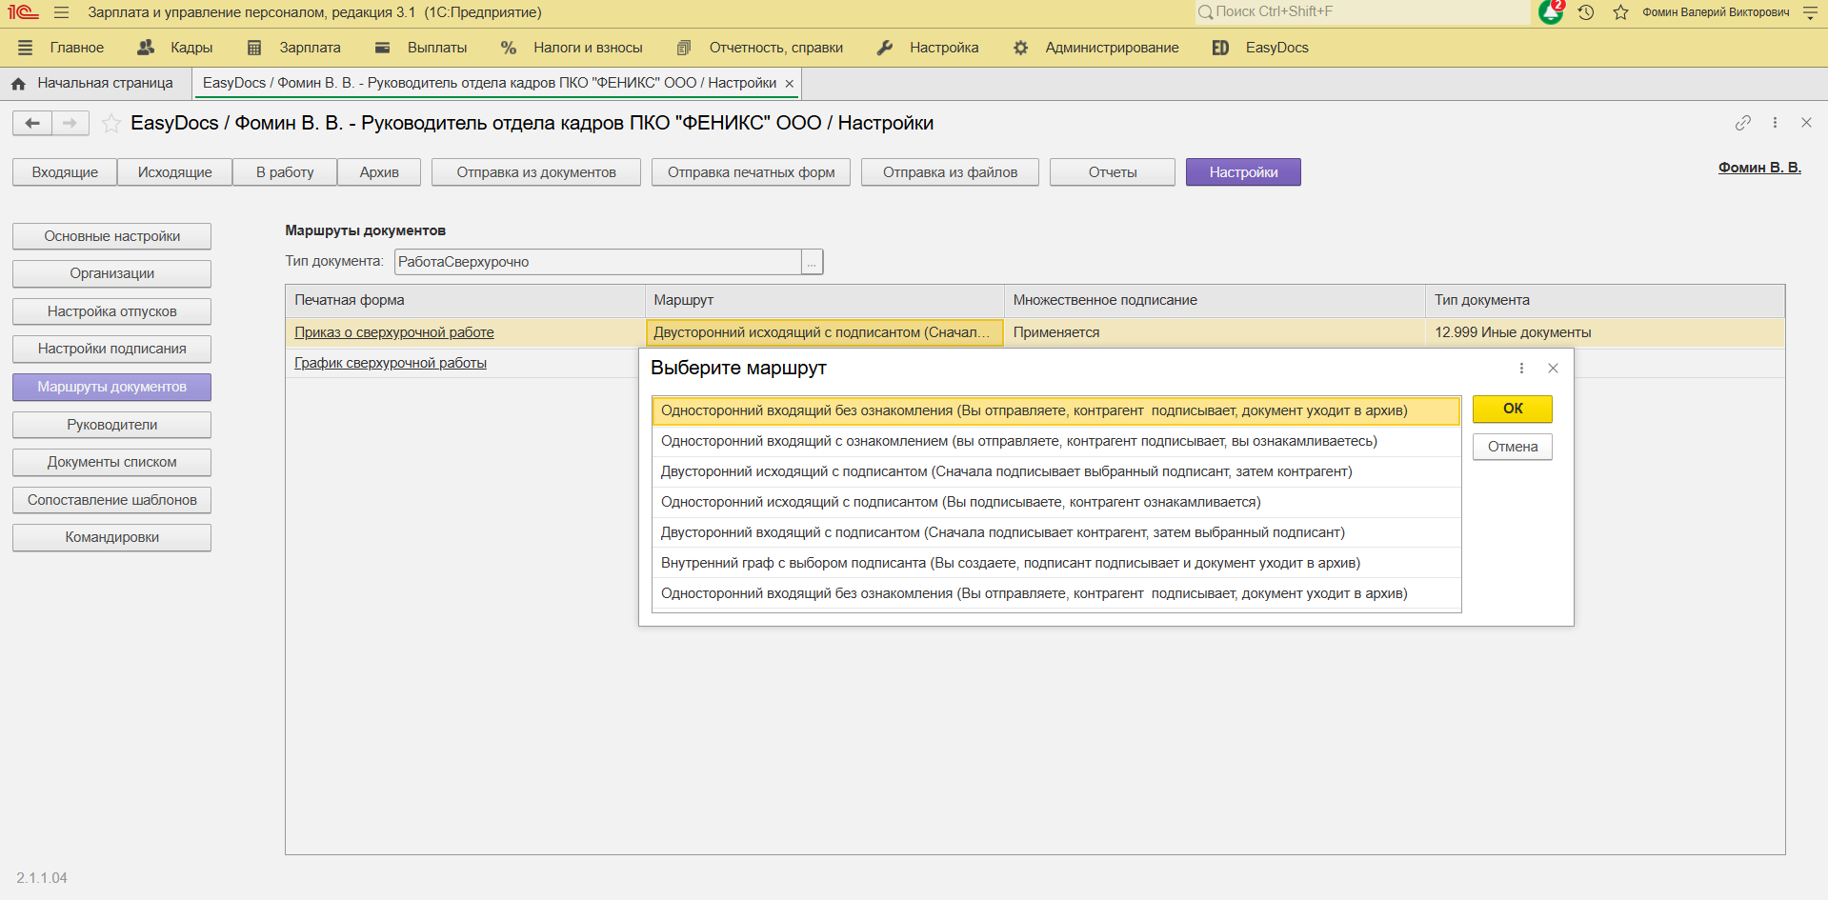Open page three-dot menu near link icon
This screenshot has height=900, width=1828.
(x=1775, y=123)
